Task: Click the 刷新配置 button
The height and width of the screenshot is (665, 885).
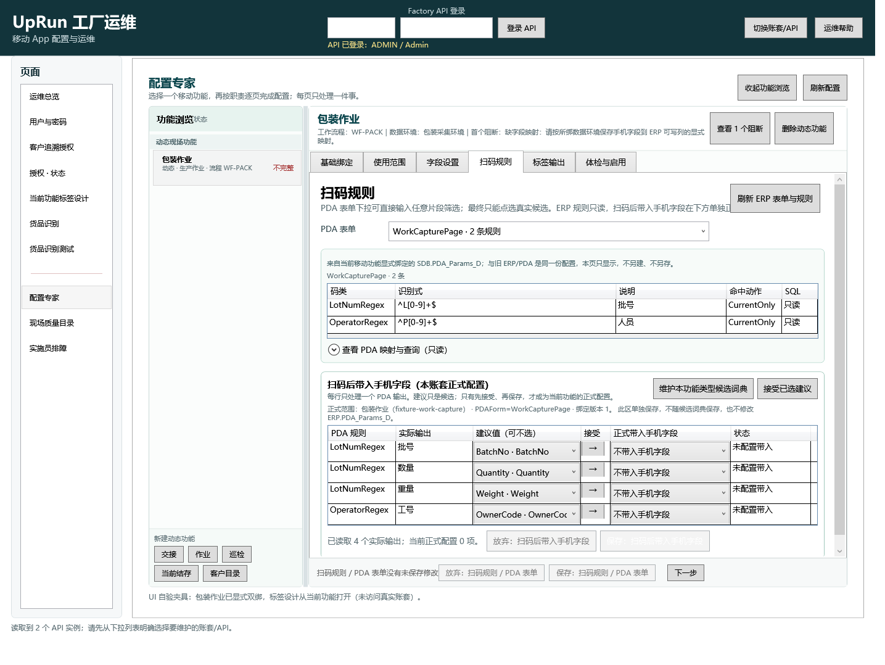Action: tap(825, 88)
